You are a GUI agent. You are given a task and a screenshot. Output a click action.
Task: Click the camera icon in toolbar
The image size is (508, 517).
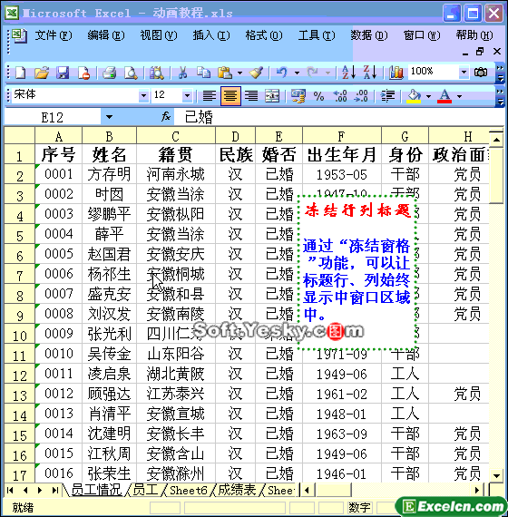coord(480,73)
